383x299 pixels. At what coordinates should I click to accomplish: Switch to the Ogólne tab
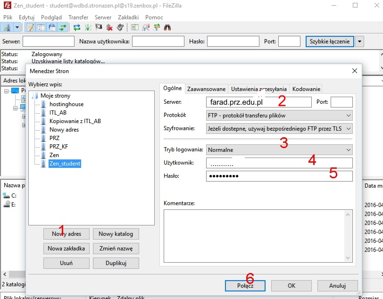pyautogui.click(x=173, y=88)
